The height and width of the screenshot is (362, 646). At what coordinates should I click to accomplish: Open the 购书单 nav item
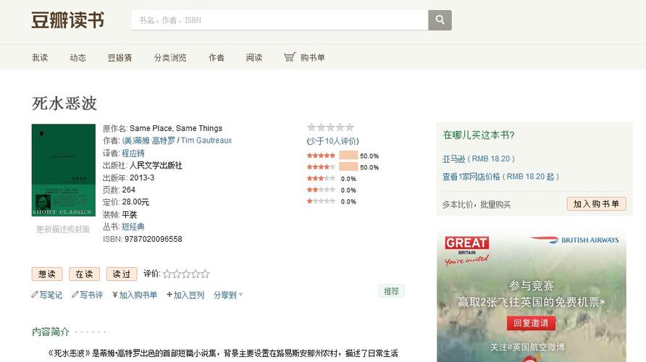click(x=312, y=58)
